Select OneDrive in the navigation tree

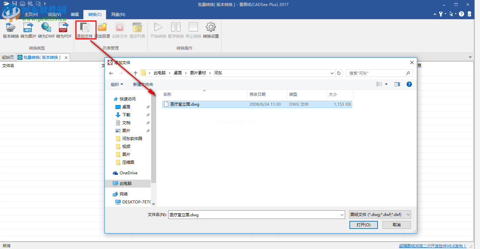coord(128,173)
